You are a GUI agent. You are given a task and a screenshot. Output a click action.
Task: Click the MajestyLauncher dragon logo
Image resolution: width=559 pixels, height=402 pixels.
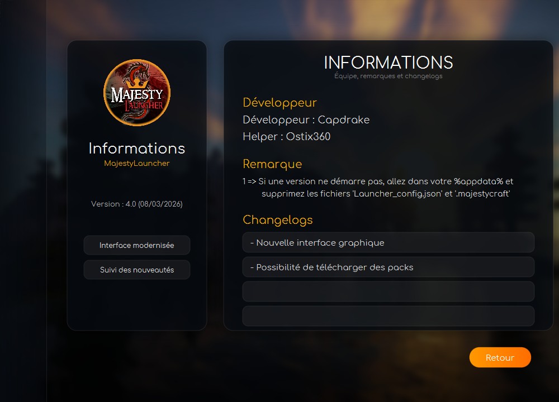tap(136, 92)
